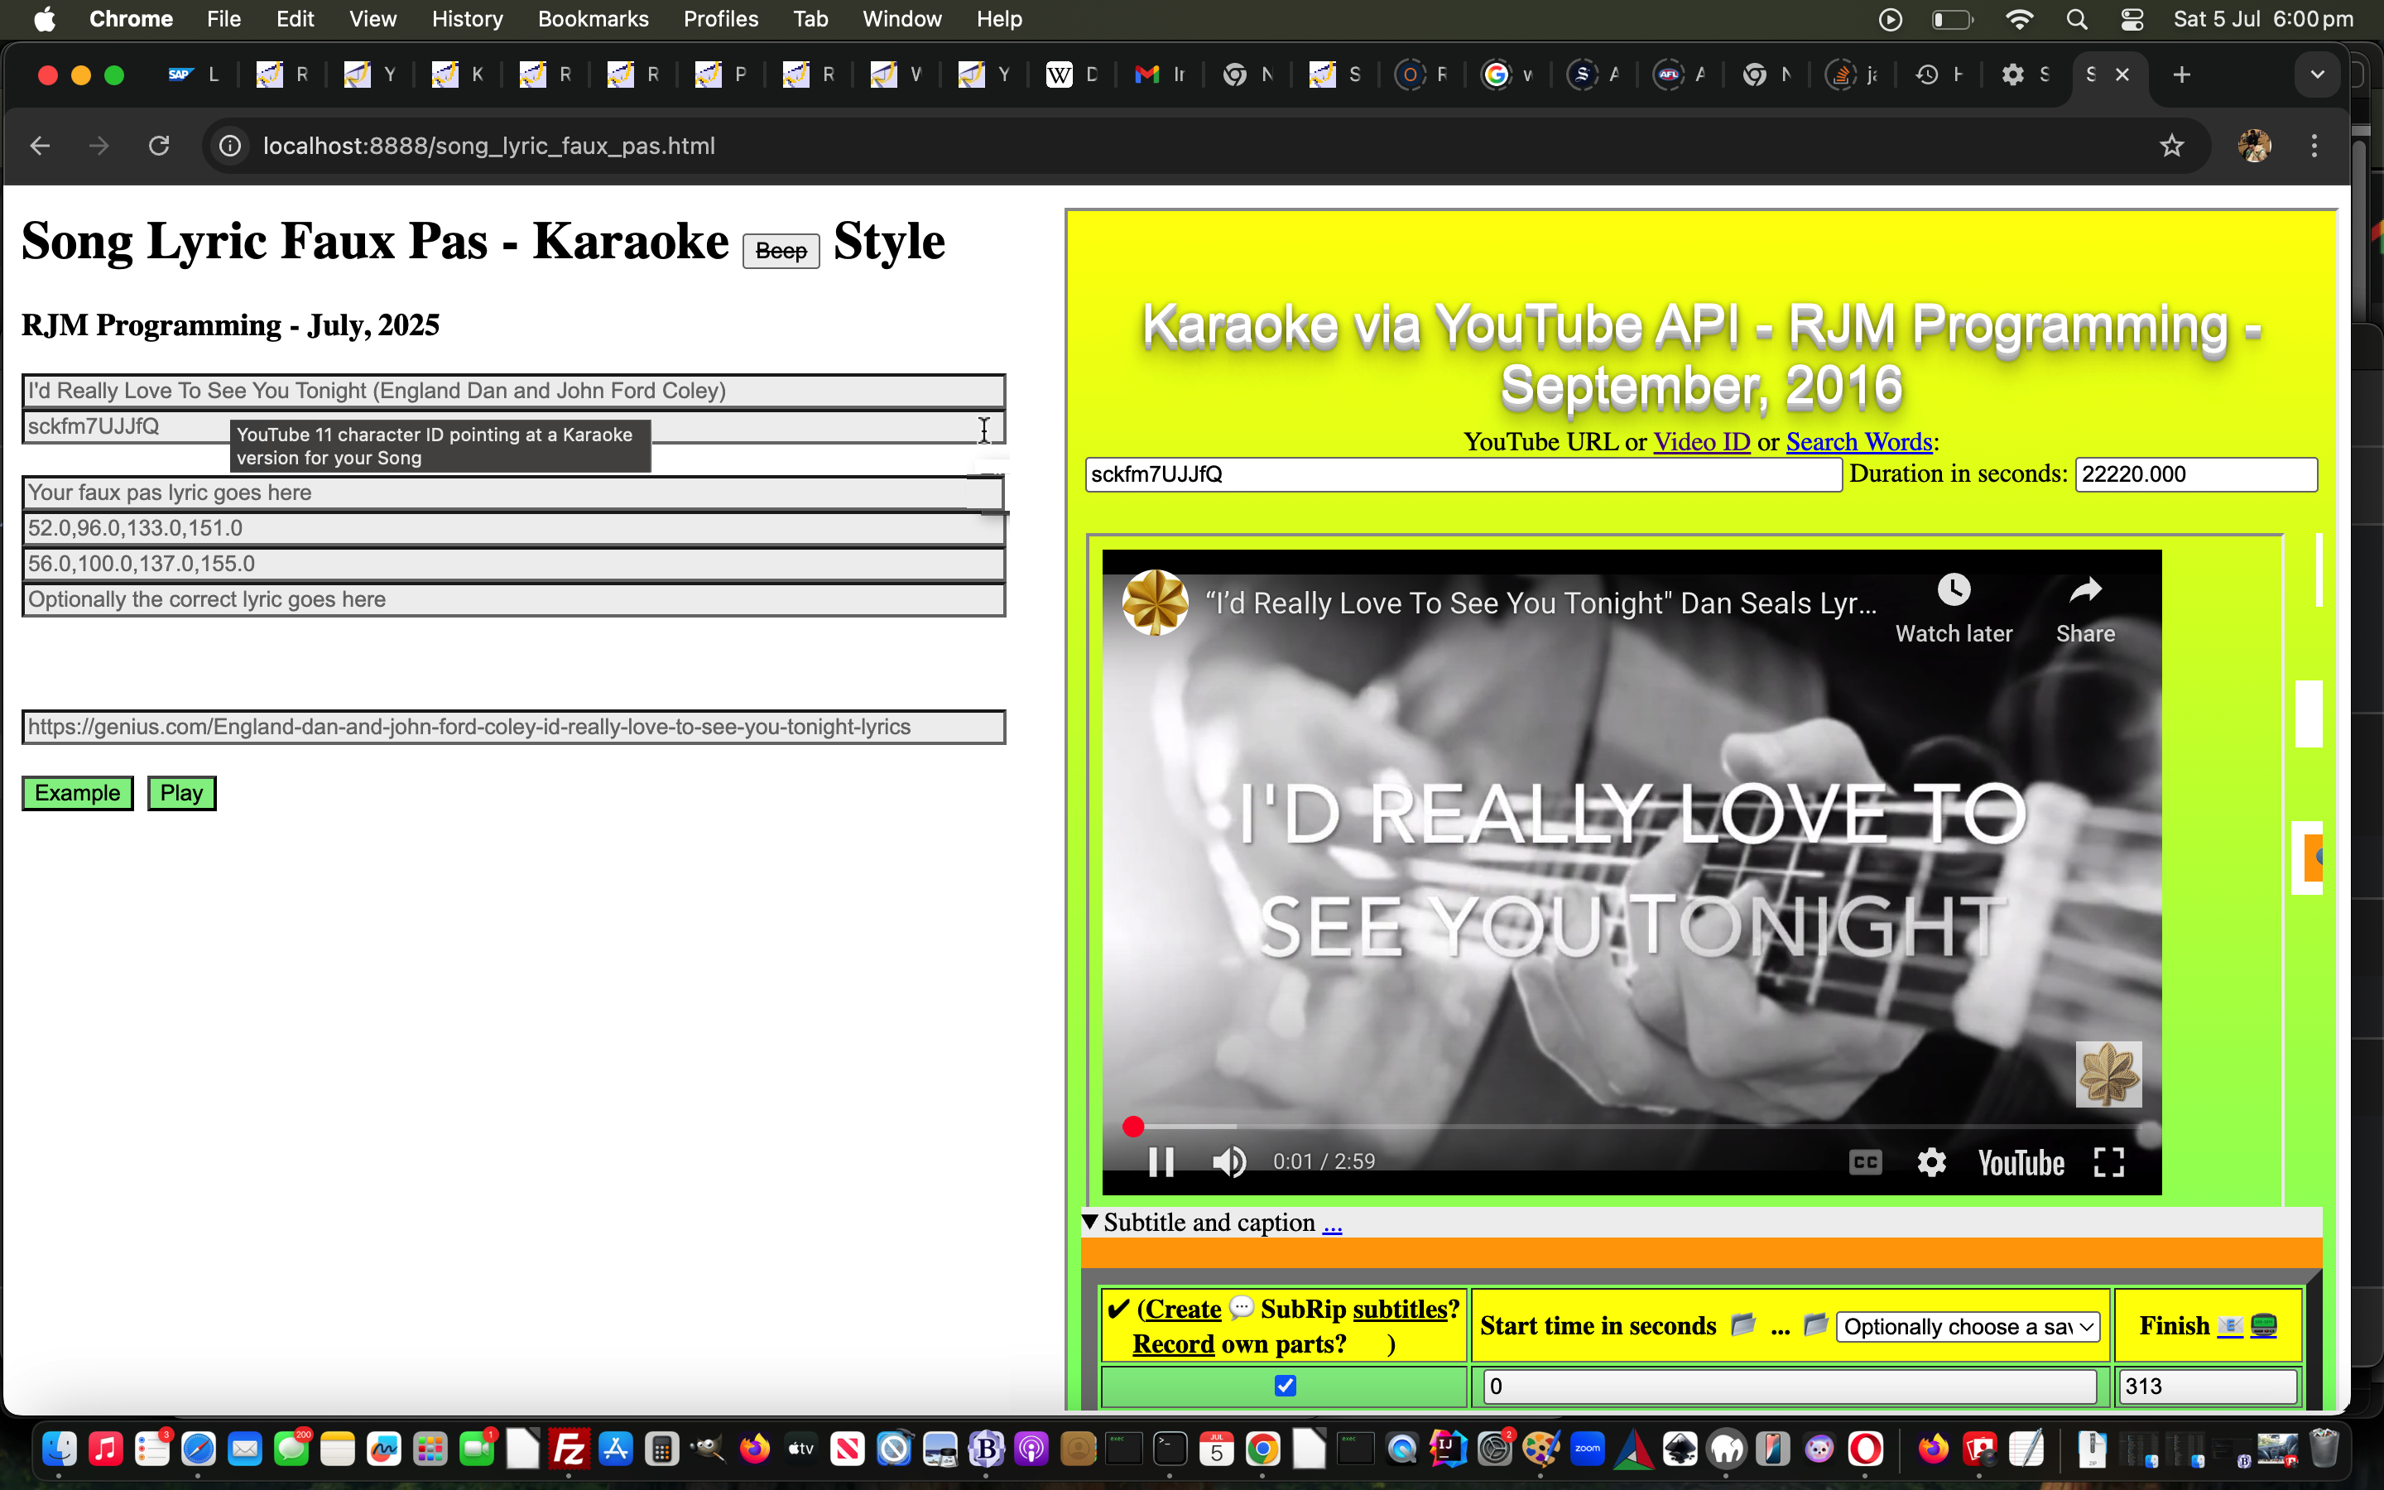Click the email icon beside Finish
2384x1490 pixels.
pos(2230,1326)
